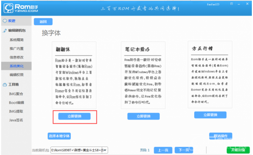Go to previous page with 上一页
253x155 pixels.
pyautogui.click(x=163, y=150)
